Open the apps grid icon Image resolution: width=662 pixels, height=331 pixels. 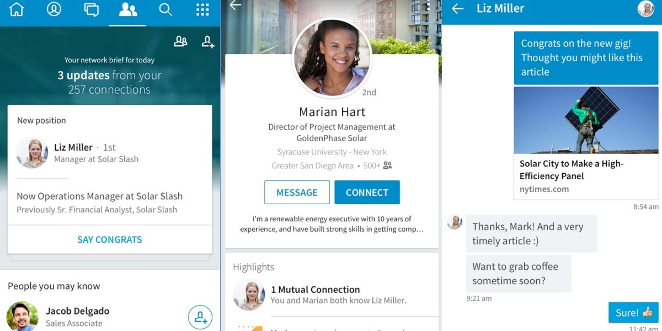click(x=203, y=9)
